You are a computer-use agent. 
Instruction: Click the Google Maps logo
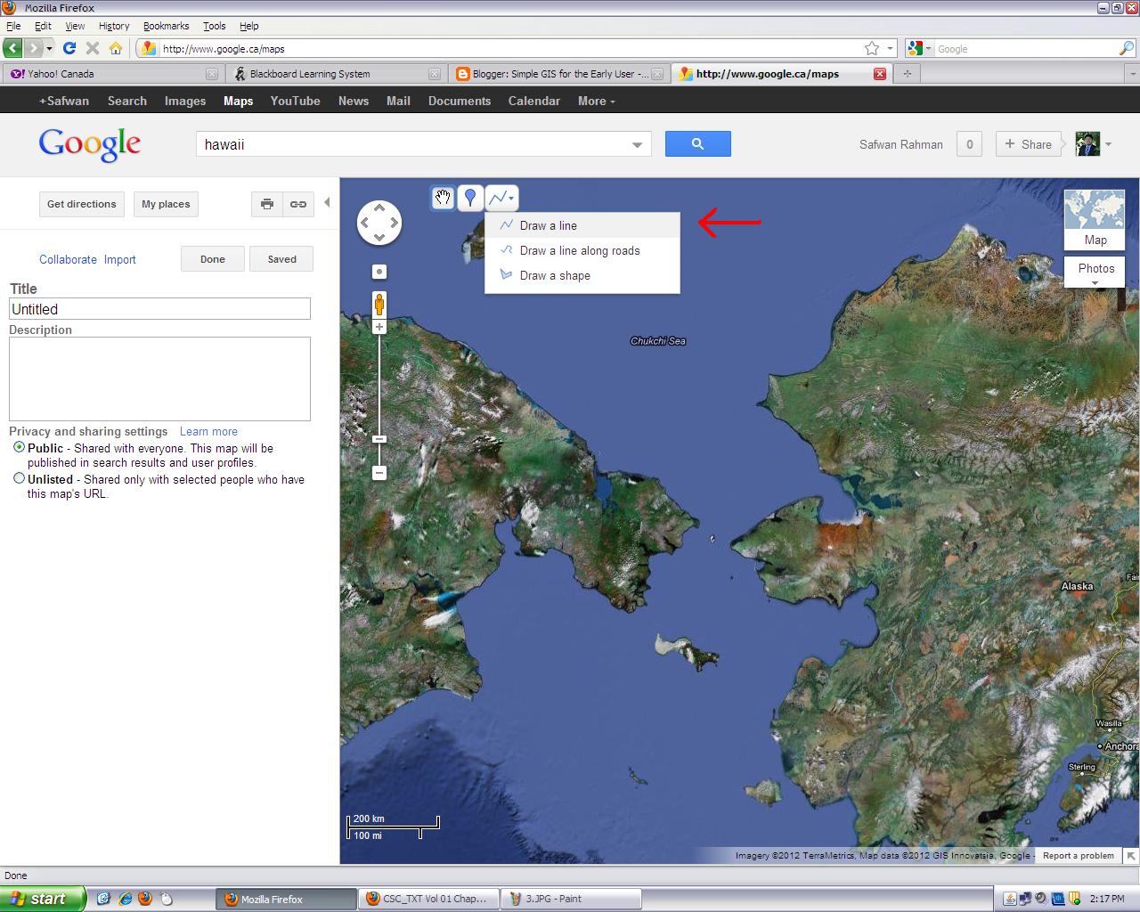coord(89,143)
